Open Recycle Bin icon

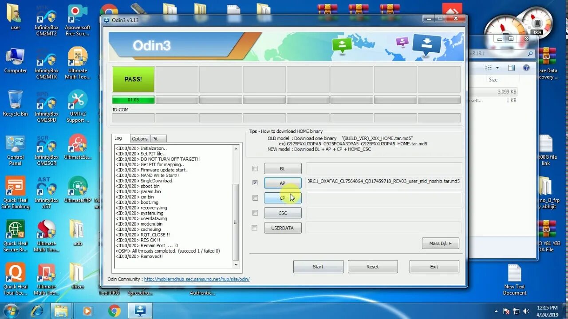15,104
